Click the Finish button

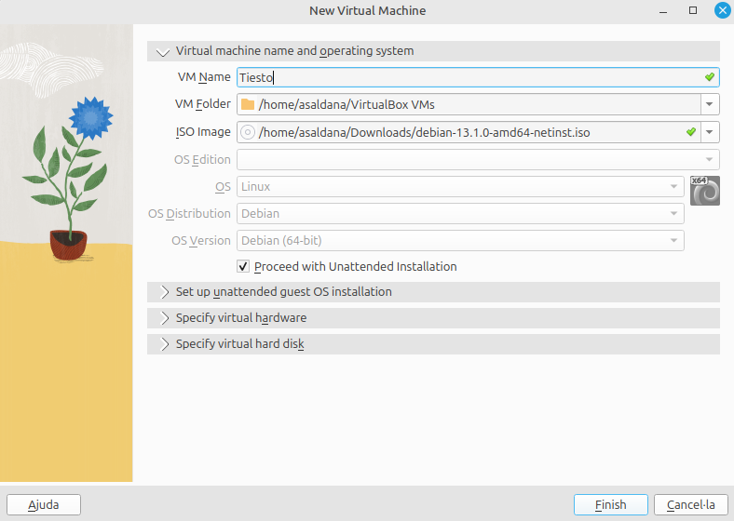coord(610,504)
